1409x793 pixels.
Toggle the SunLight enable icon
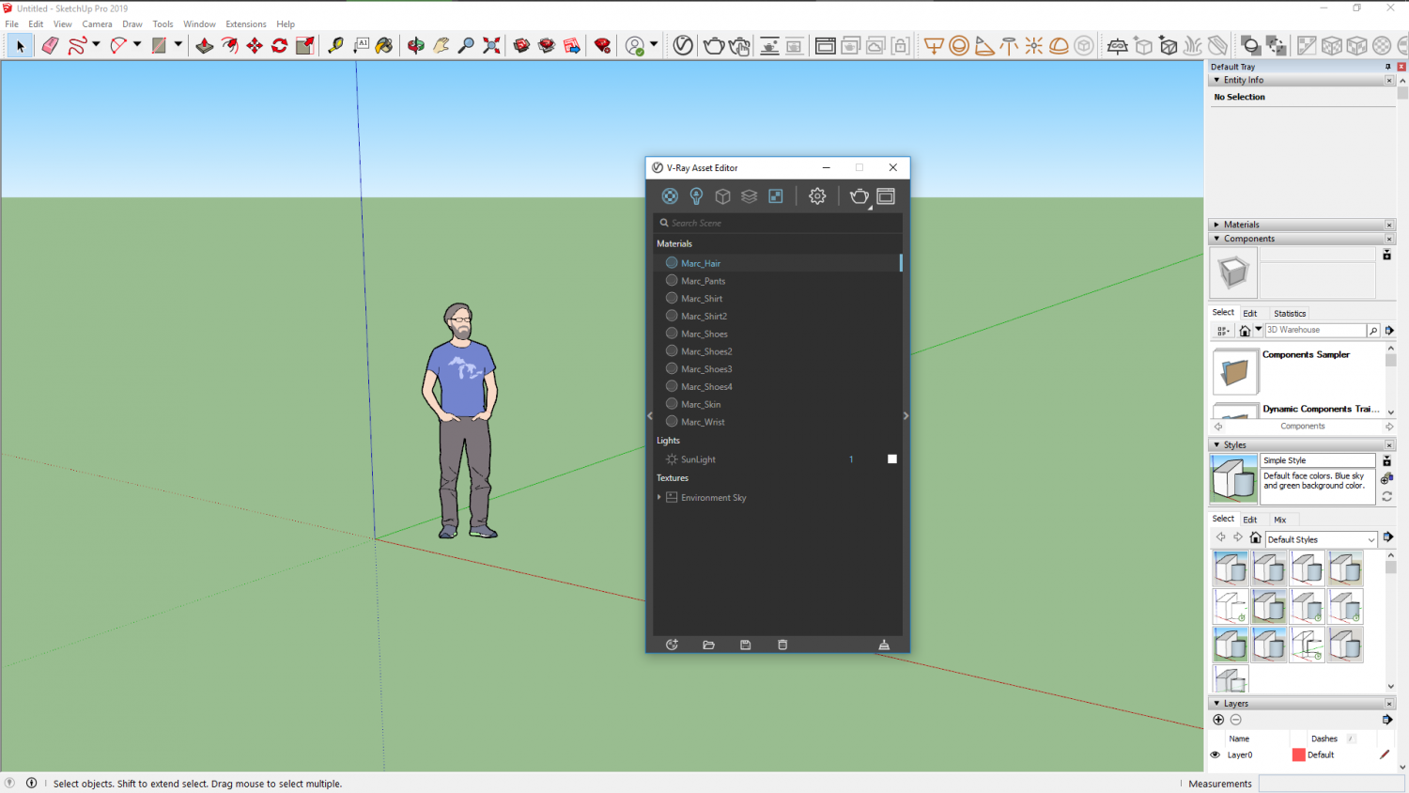pos(672,459)
